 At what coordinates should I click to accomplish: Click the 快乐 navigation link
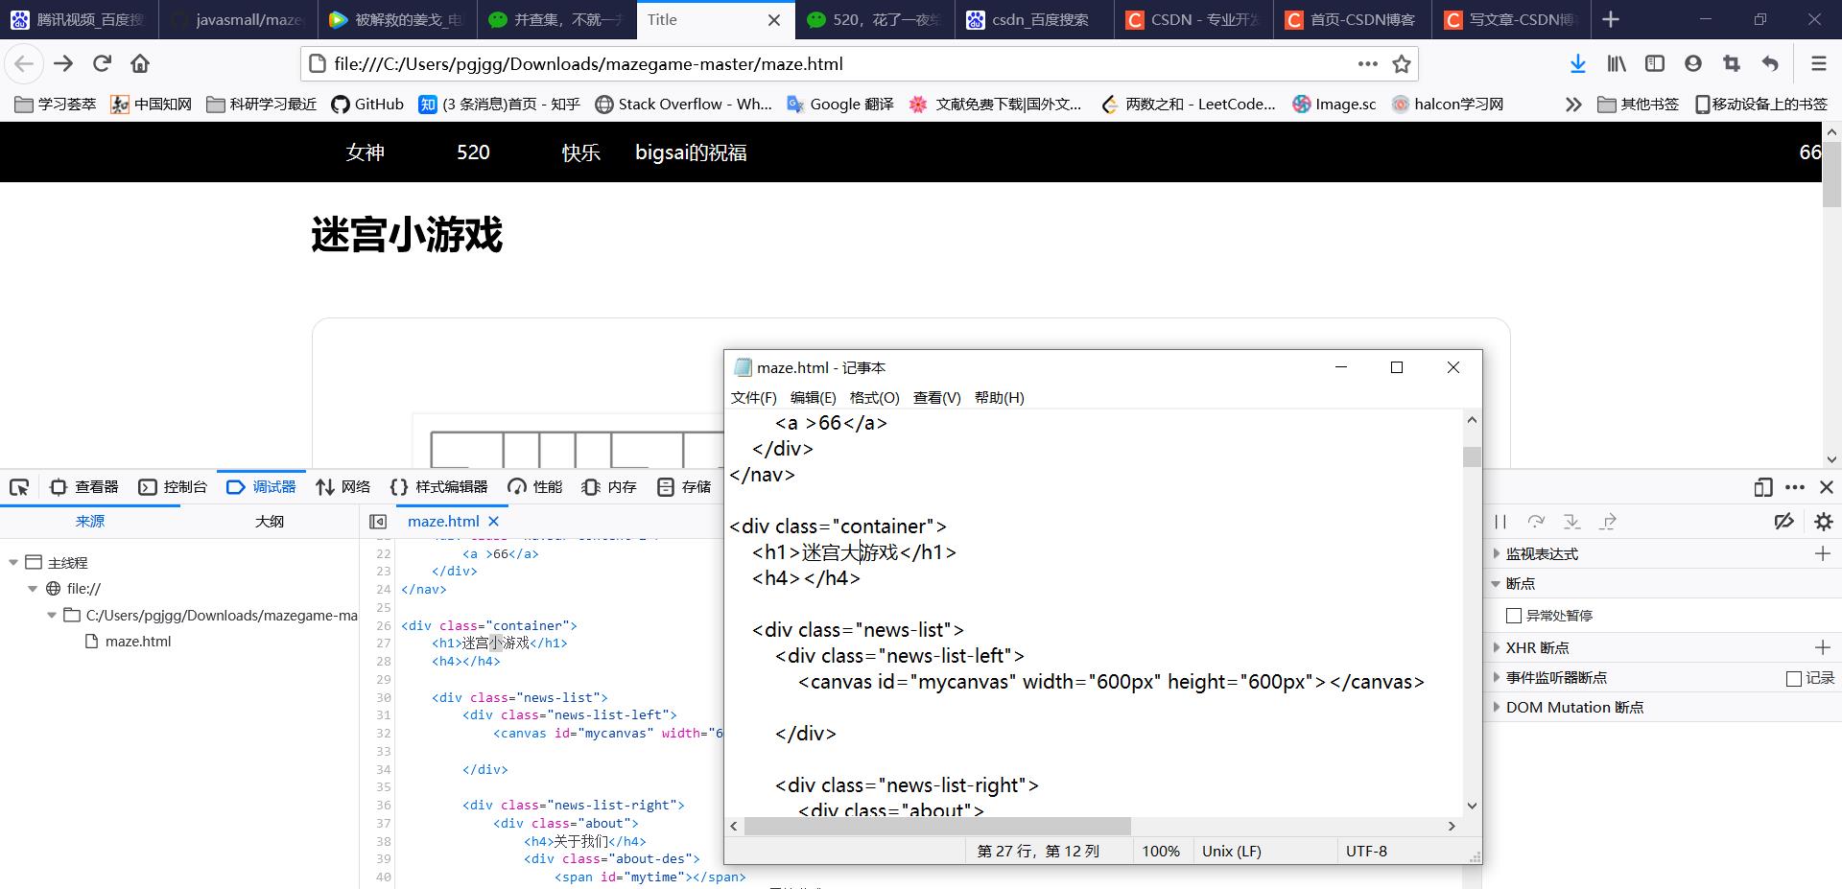pos(580,152)
